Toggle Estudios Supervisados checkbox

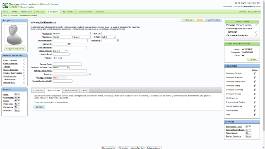24,73
